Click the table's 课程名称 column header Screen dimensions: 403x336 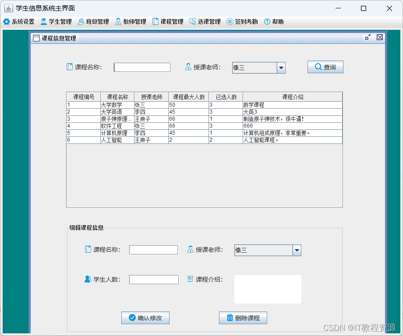[x=117, y=97]
